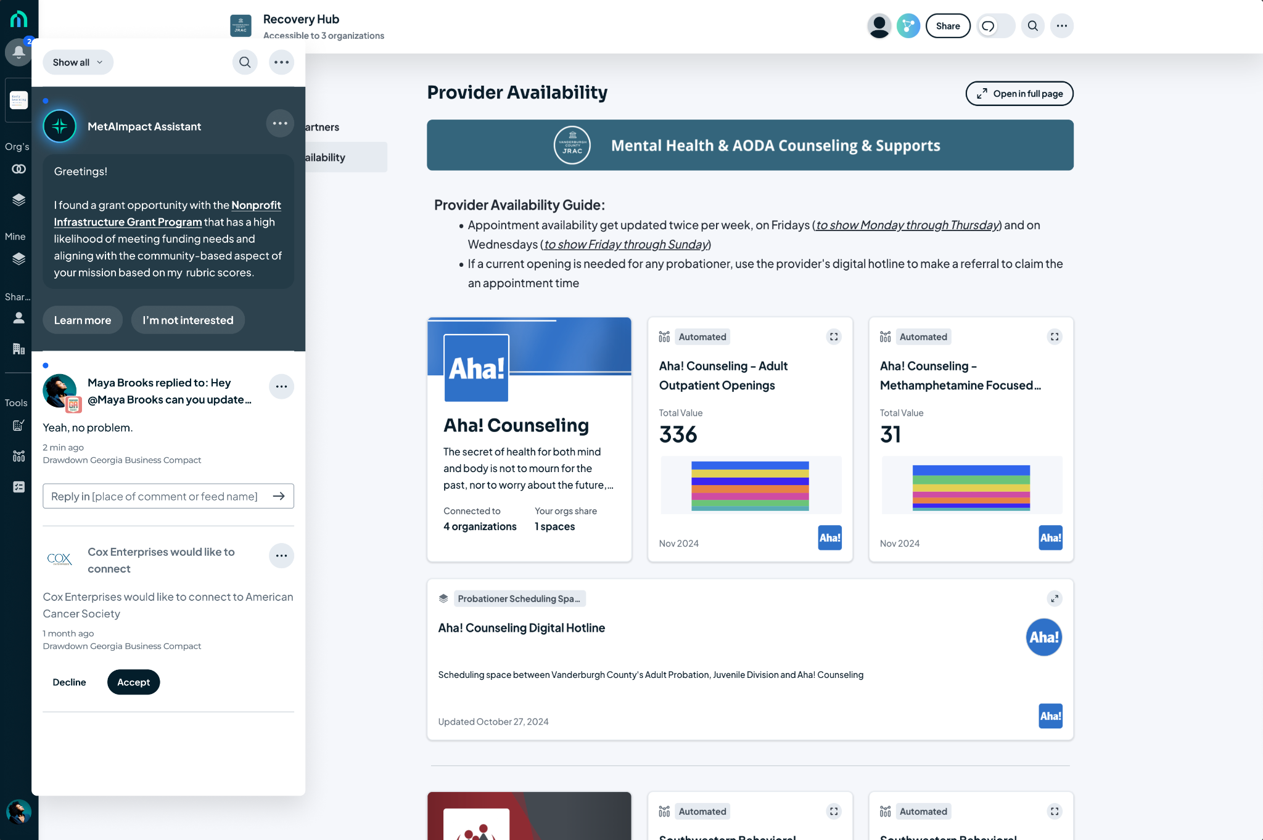Decline the Cox Enterprises connection
This screenshot has width=1263, height=840.
tap(69, 682)
